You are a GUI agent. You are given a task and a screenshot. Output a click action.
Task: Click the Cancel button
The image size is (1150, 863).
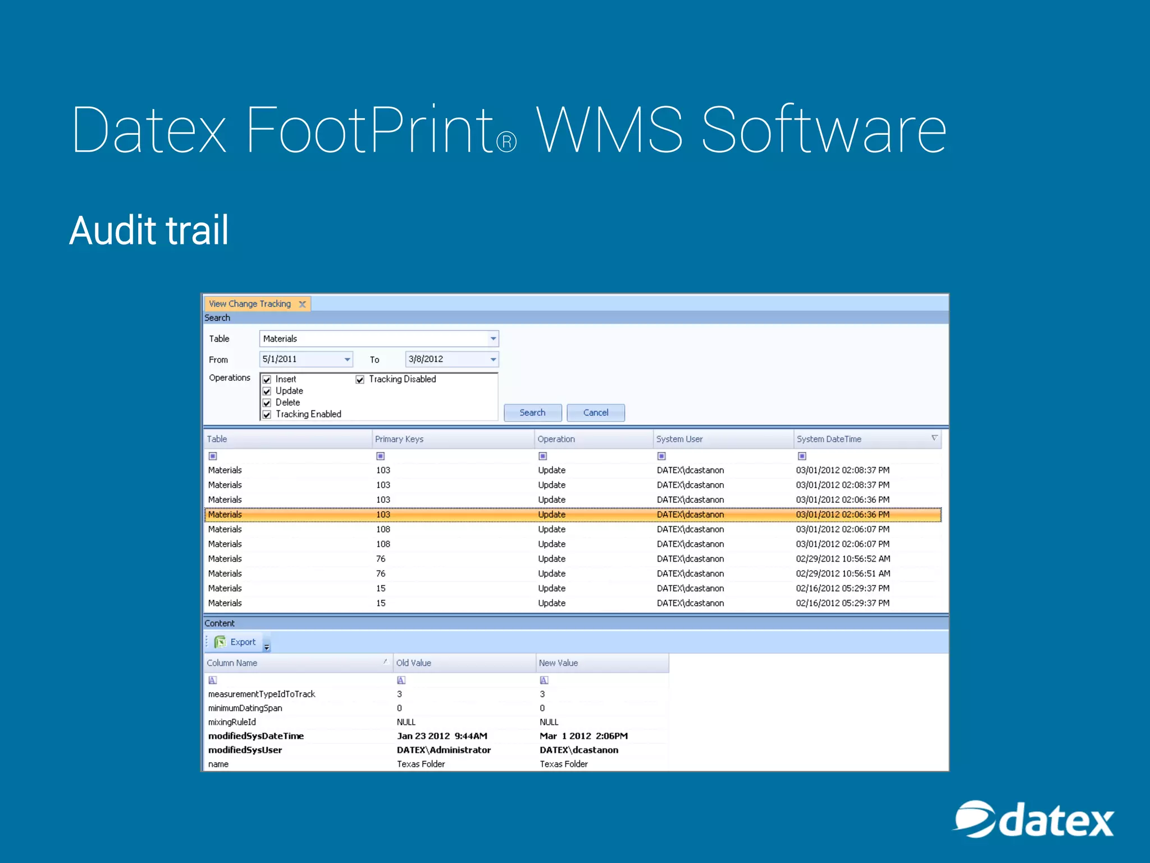[595, 412]
